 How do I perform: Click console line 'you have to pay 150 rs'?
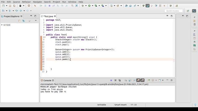(53, 92)
